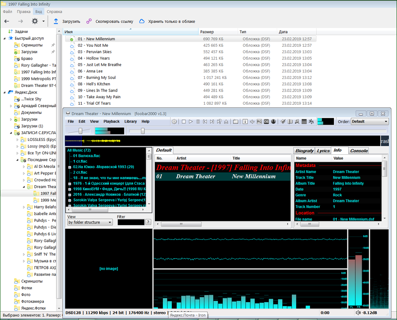Image resolution: width=397 pixels, height=320 pixels.
Task: Click the dark round disc toolbar icon
Action: [x=274, y=122]
